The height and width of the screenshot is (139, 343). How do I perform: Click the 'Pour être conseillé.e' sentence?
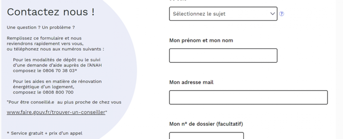pyautogui.click(x=64, y=102)
